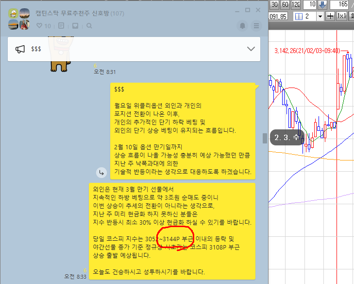This screenshot has height=284, width=354.
Task: Click the 오전 8:33 message timestamp
Action: pyautogui.click(x=75, y=276)
